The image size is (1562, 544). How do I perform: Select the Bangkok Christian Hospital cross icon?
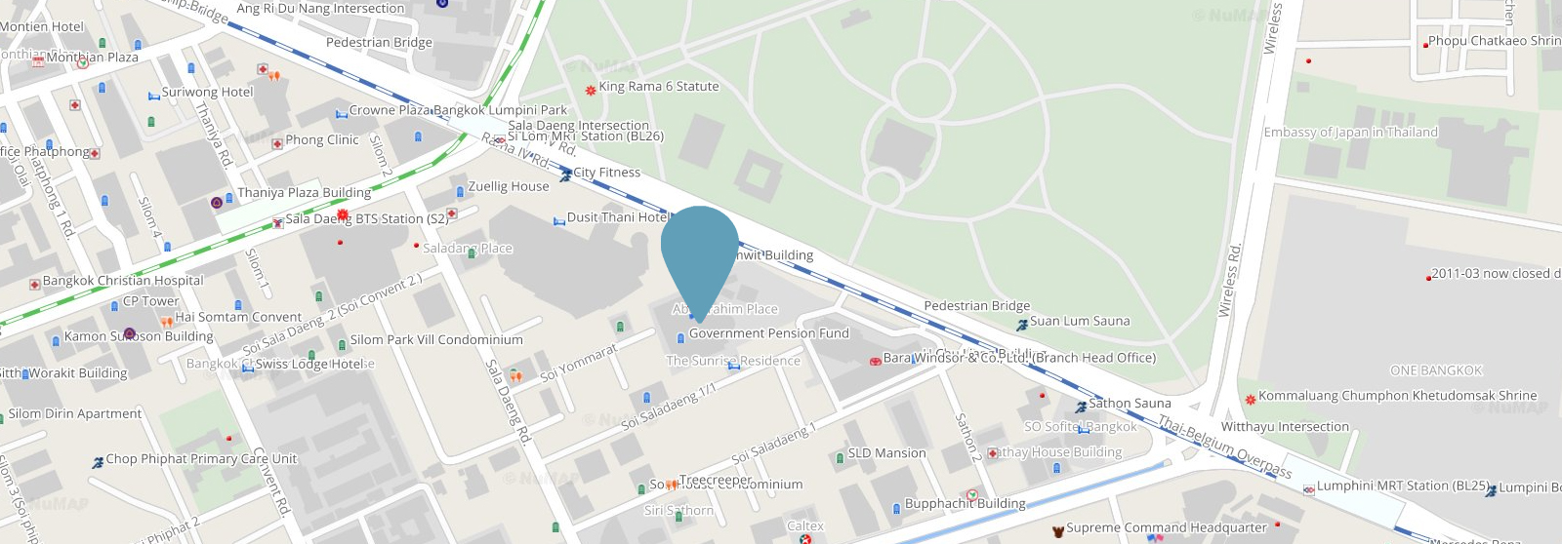click(x=35, y=284)
